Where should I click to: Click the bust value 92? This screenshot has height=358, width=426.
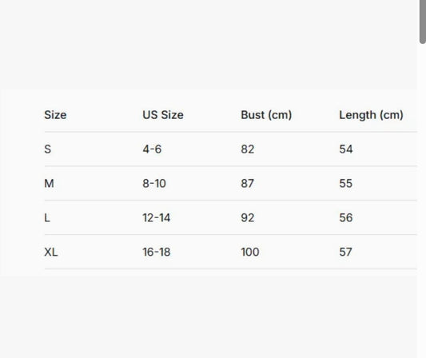248,217
